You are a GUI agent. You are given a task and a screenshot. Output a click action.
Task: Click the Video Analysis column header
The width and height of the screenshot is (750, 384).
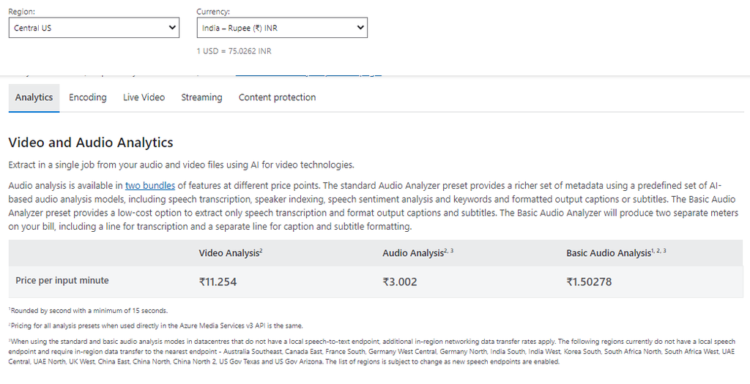(x=230, y=253)
